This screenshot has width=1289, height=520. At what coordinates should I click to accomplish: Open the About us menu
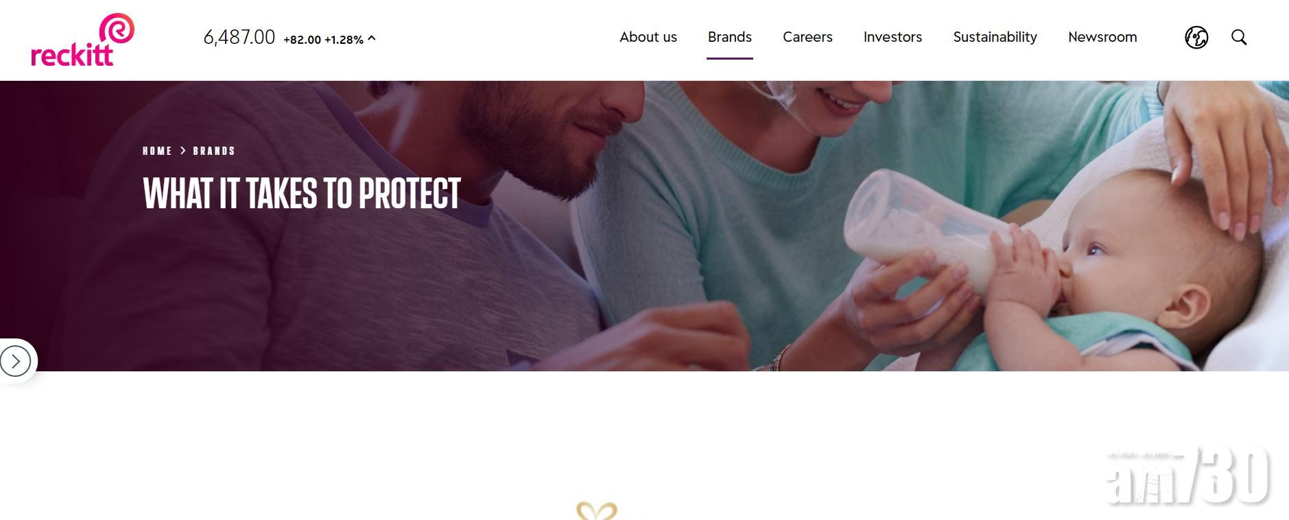(x=648, y=37)
